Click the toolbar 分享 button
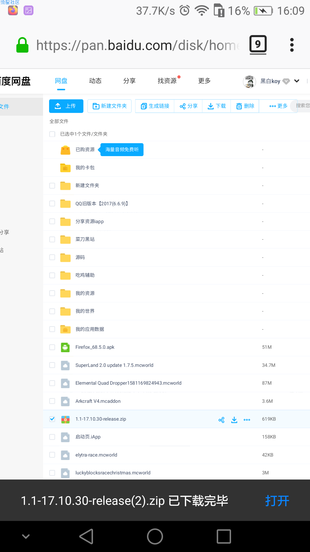The image size is (310, 552). 188,106
